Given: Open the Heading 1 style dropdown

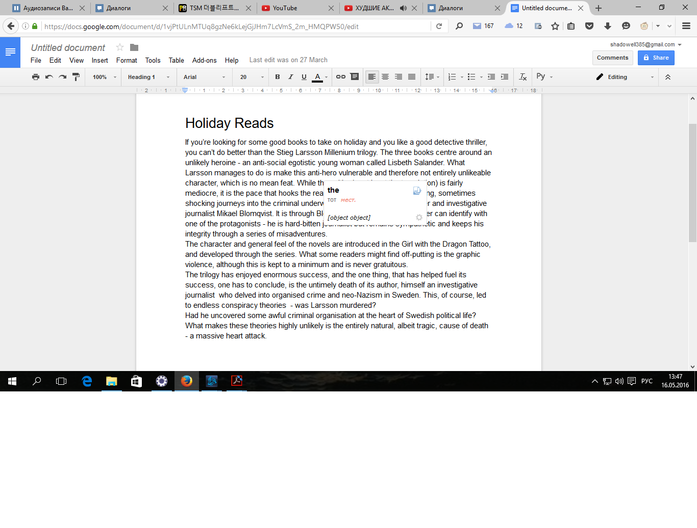Looking at the screenshot, I should tap(148, 77).
